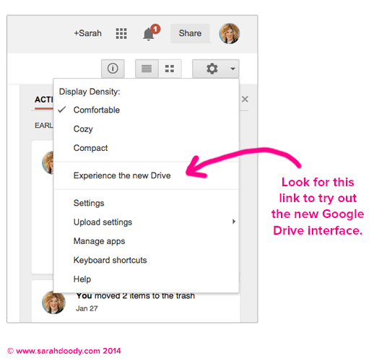
Task: Click the 'Jan 27' date text
Action: point(87,308)
